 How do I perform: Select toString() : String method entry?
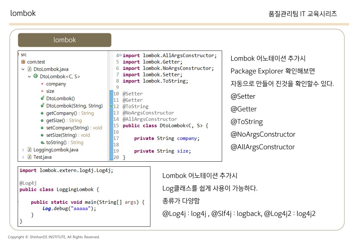click(65, 143)
